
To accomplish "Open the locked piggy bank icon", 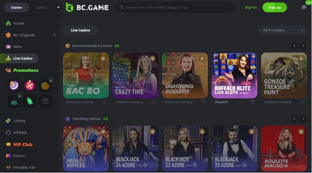I will point(46,85).
